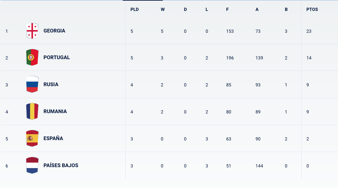338x188 pixels.
Task: Click the Georgia flag shield icon
Action: point(32,31)
